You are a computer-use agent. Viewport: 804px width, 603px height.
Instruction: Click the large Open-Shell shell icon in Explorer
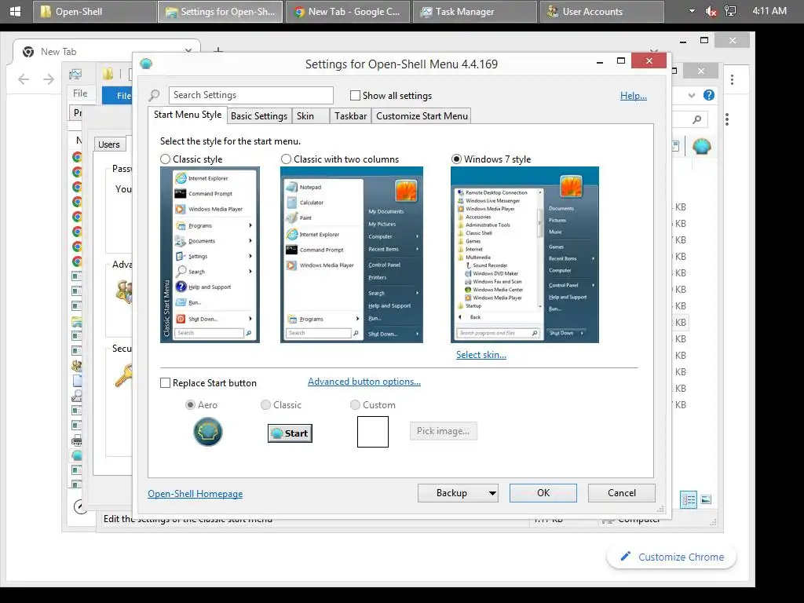pyautogui.click(x=701, y=147)
